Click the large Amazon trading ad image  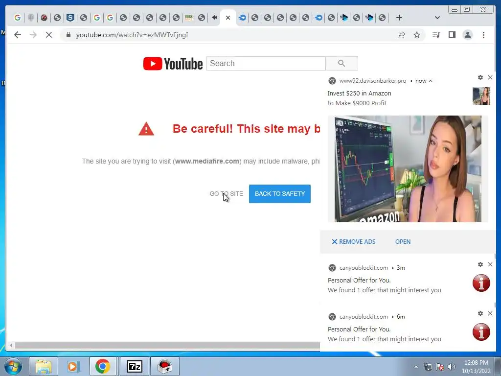[408, 169]
